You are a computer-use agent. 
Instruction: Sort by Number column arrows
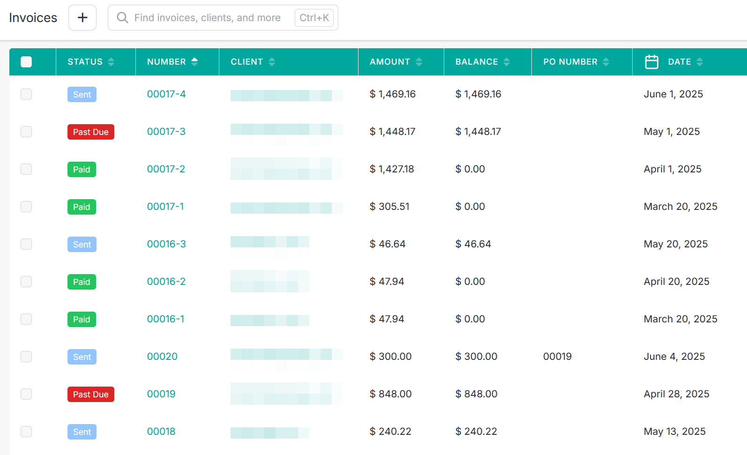coord(194,62)
